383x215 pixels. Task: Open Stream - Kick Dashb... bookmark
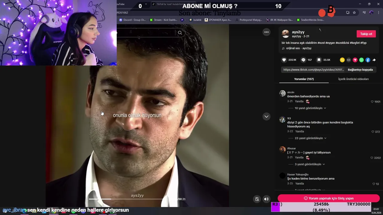tap(163, 20)
